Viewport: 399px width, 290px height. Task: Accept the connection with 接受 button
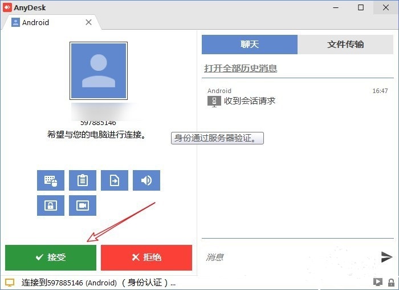pyautogui.click(x=51, y=257)
